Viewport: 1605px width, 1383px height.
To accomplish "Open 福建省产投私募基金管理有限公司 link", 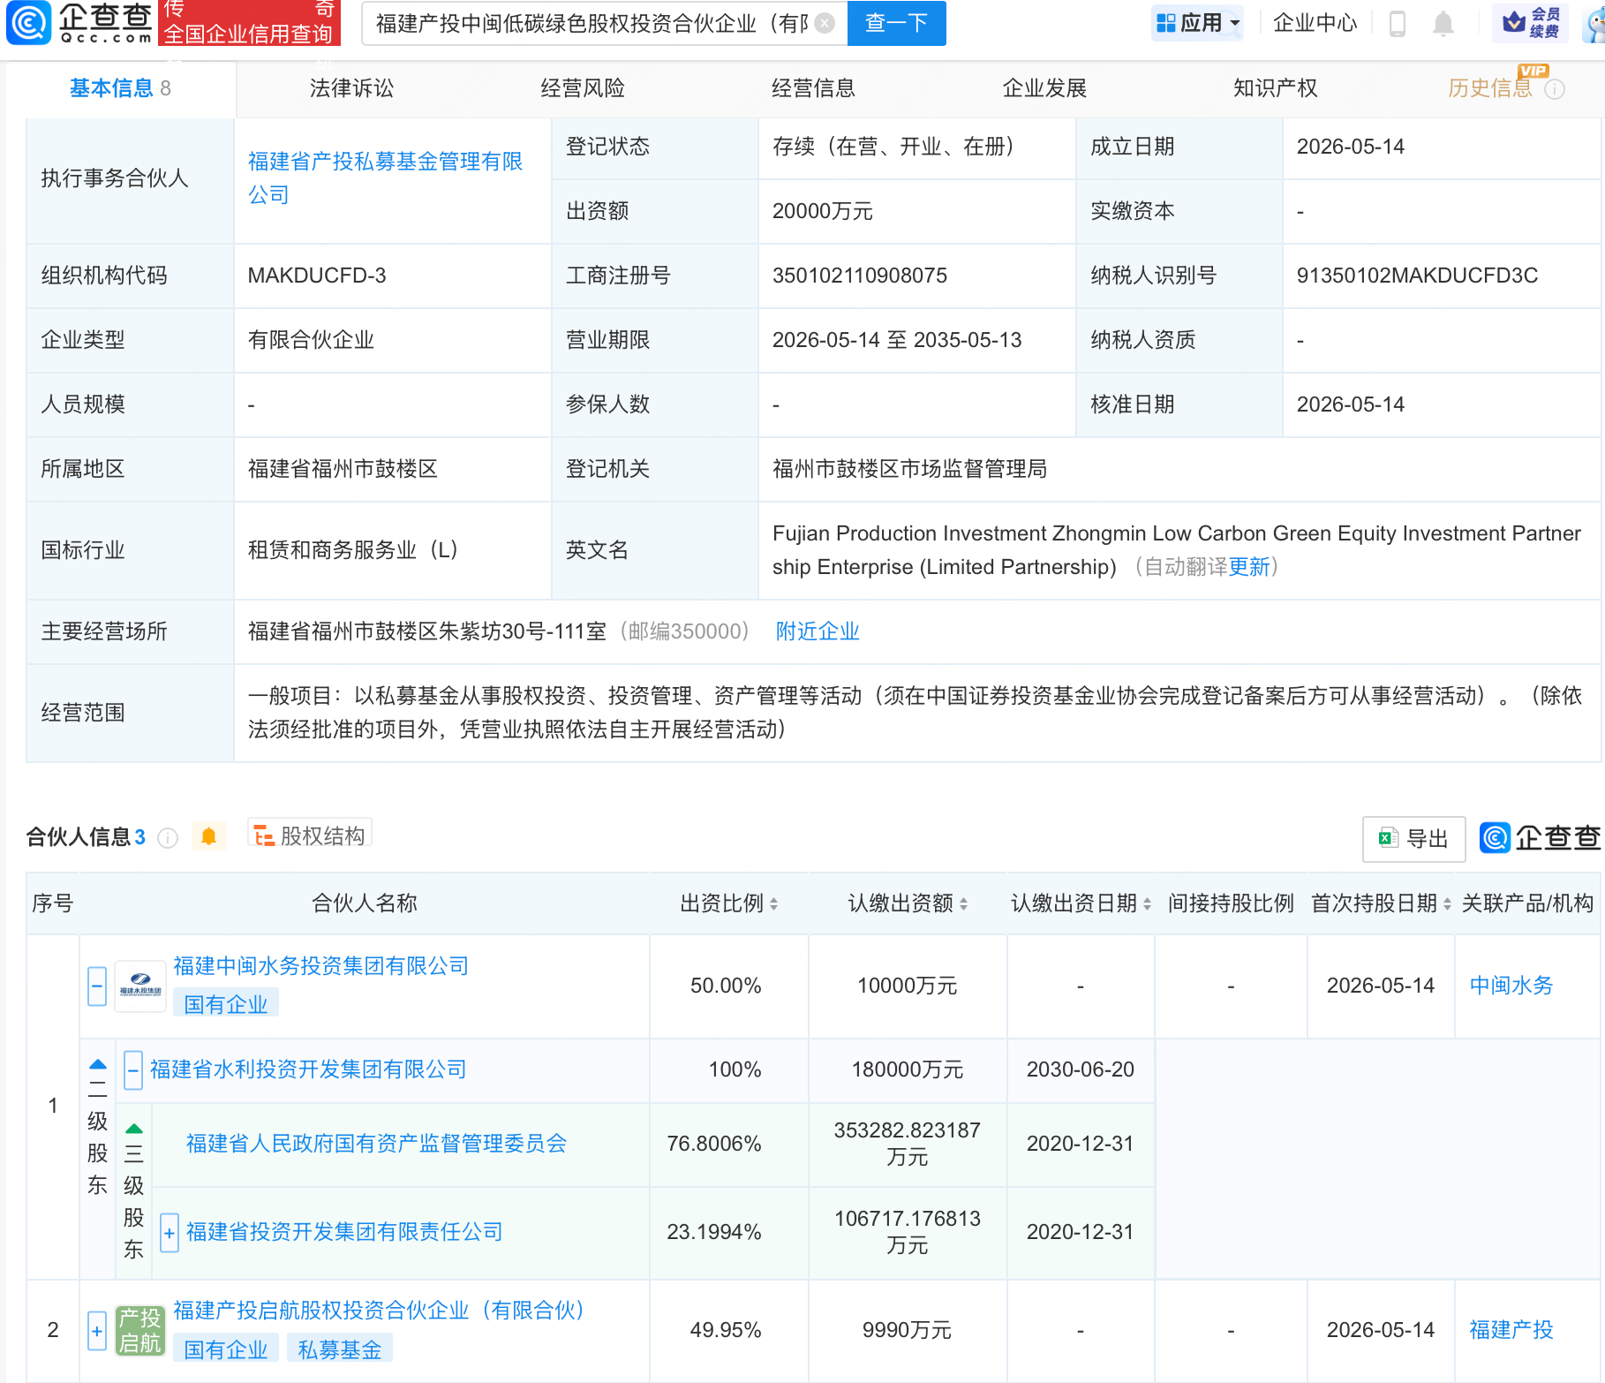I will point(385,178).
